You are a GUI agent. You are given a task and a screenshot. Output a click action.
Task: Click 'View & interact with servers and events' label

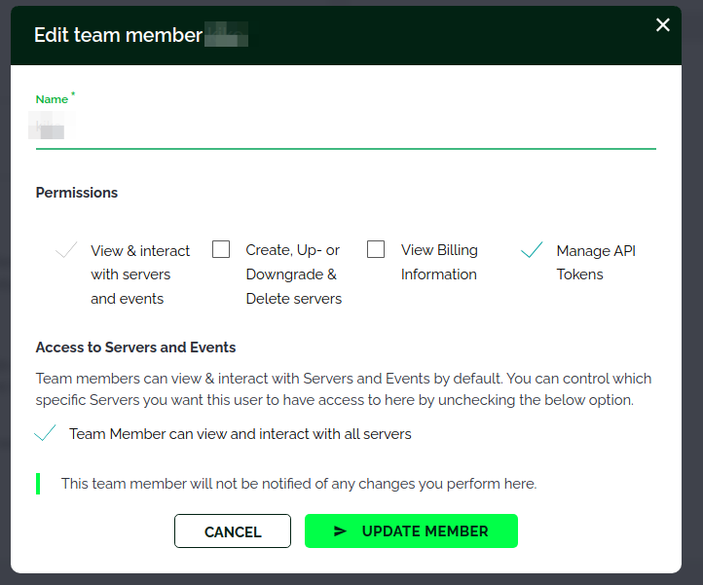point(140,274)
